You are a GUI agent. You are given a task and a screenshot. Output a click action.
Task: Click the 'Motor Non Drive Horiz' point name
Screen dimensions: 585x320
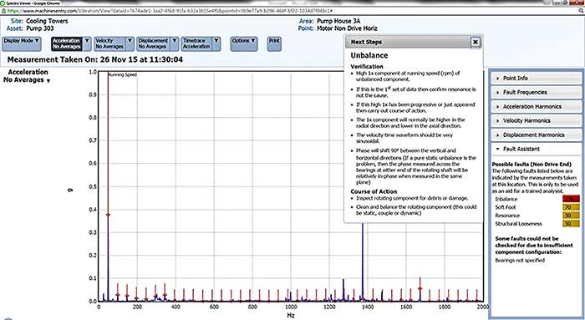pos(347,28)
